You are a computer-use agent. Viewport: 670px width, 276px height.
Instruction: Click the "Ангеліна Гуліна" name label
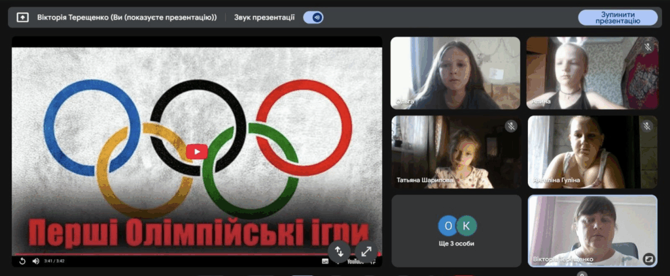(556, 180)
